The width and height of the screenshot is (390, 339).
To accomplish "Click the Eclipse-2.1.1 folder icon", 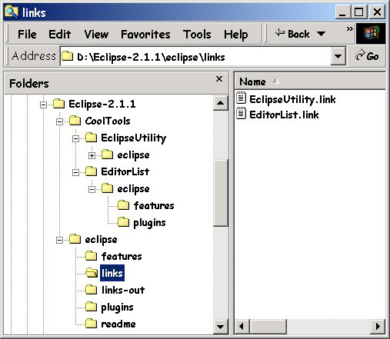I will point(58,104).
